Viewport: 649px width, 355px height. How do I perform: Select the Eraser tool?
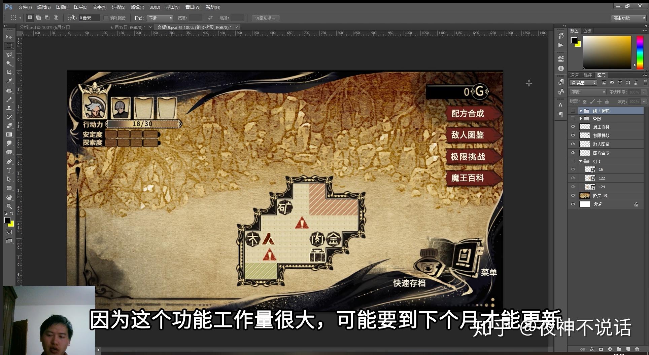(x=9, y=126)
